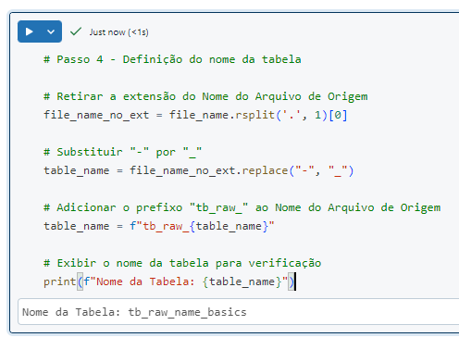Click the 'Just now (<1s)' execution status
Screen dimensions: 459x350
[119, 32]
